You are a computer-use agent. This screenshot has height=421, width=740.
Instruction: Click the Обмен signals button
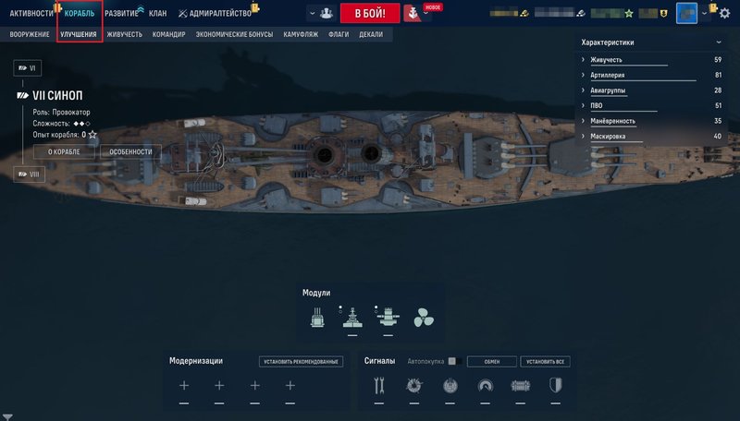click(x=492, y=362)
